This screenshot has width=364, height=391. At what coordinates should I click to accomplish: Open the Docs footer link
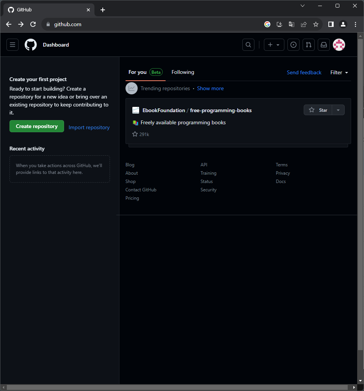[x=281, y=181]
